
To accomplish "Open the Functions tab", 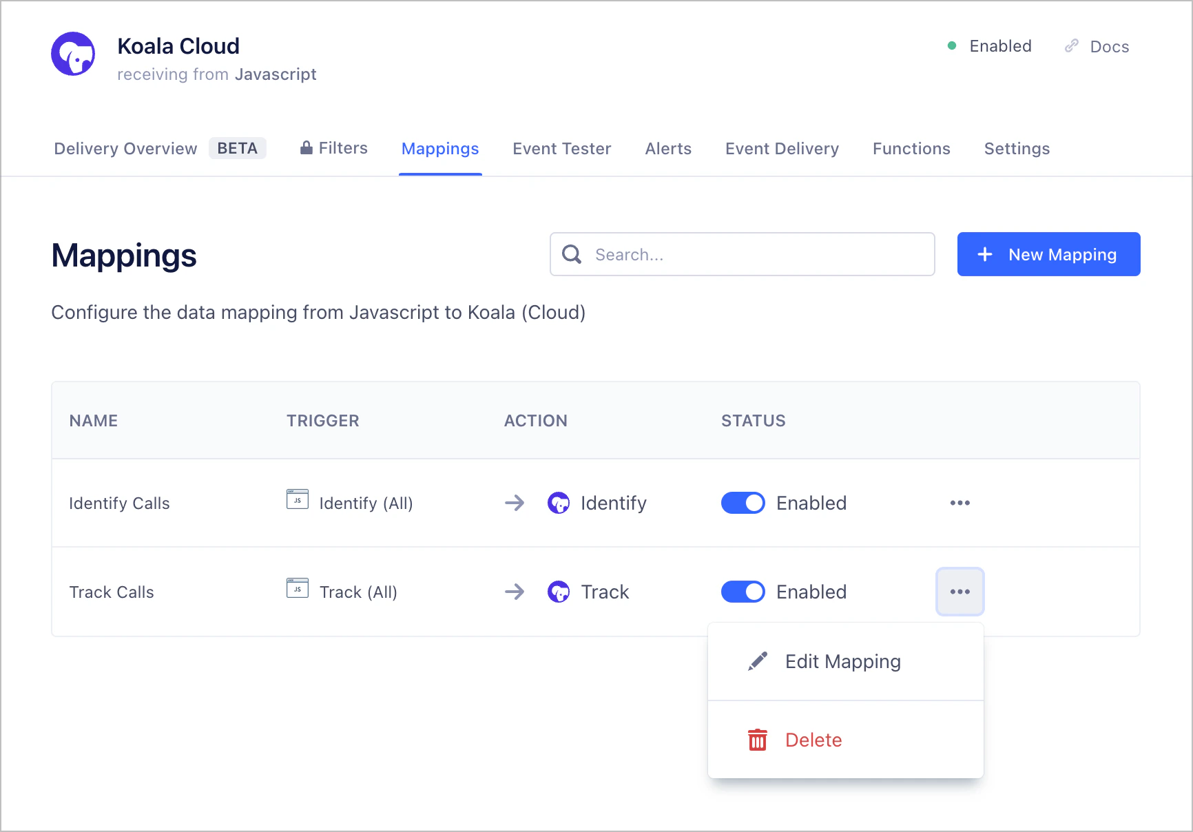I will tap(911, 149).
